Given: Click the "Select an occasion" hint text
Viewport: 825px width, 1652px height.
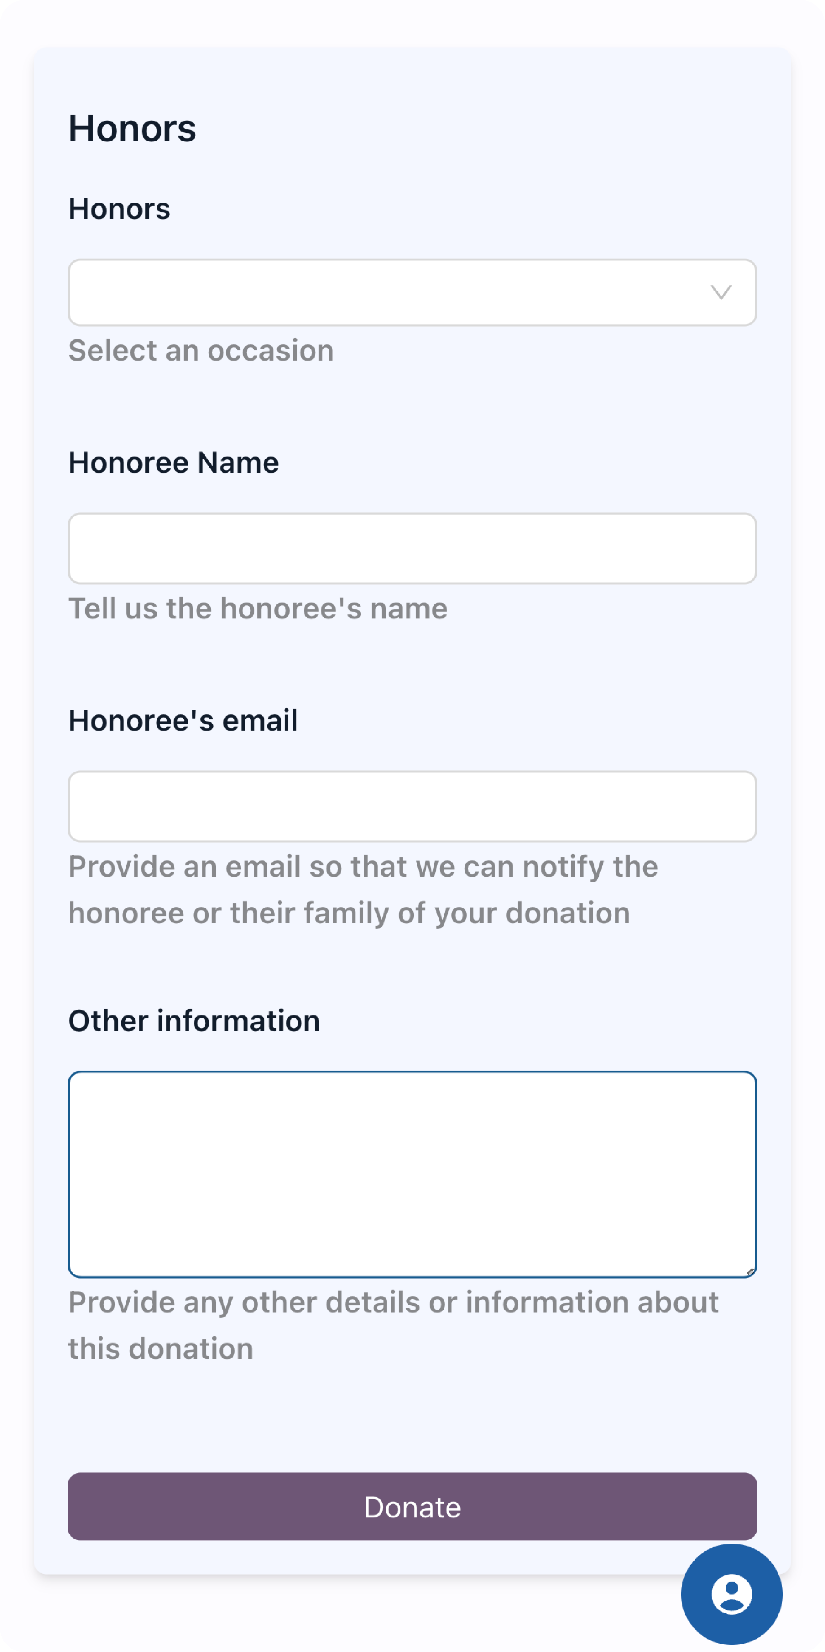Looking at the screenshot, I should click(x=201, y=350).
